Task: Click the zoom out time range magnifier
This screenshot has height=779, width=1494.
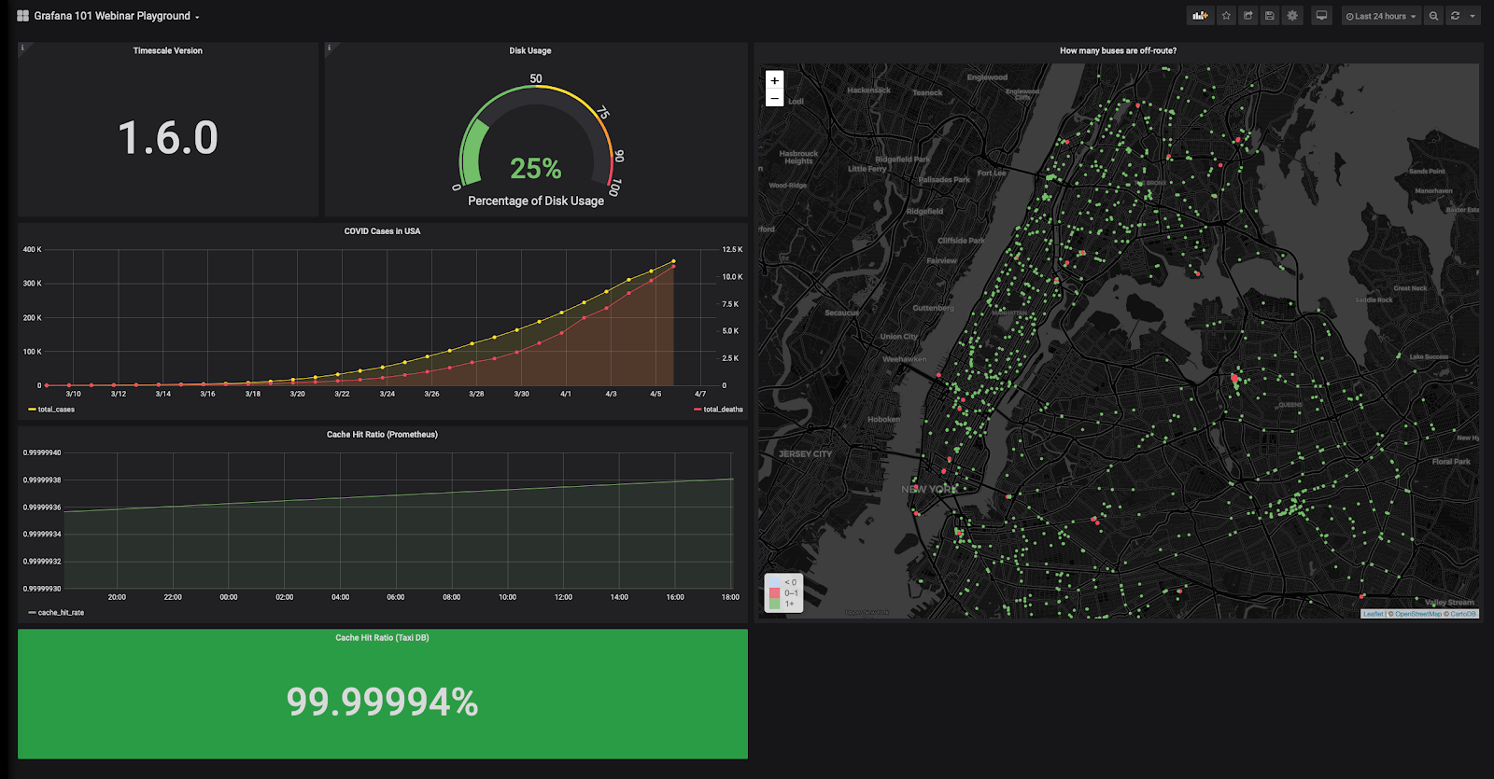Action: click(1433, 16)
